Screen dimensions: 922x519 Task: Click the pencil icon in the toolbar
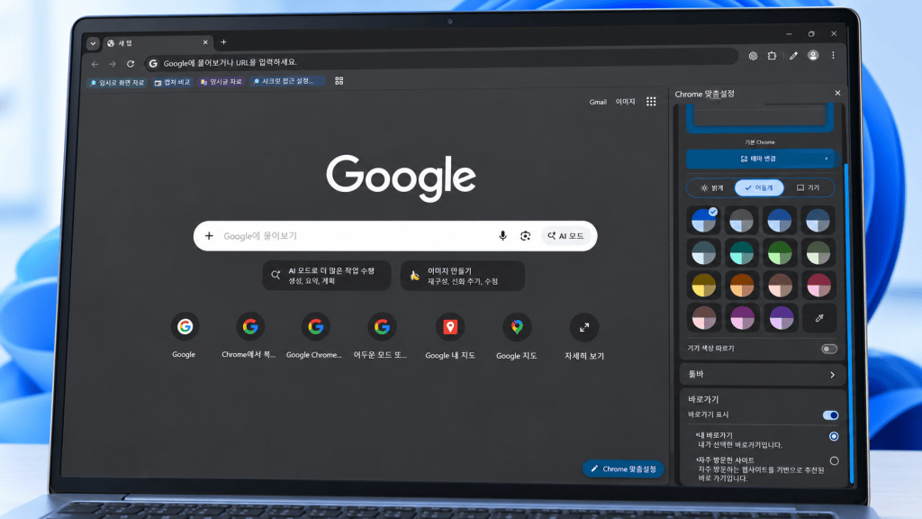793,56
